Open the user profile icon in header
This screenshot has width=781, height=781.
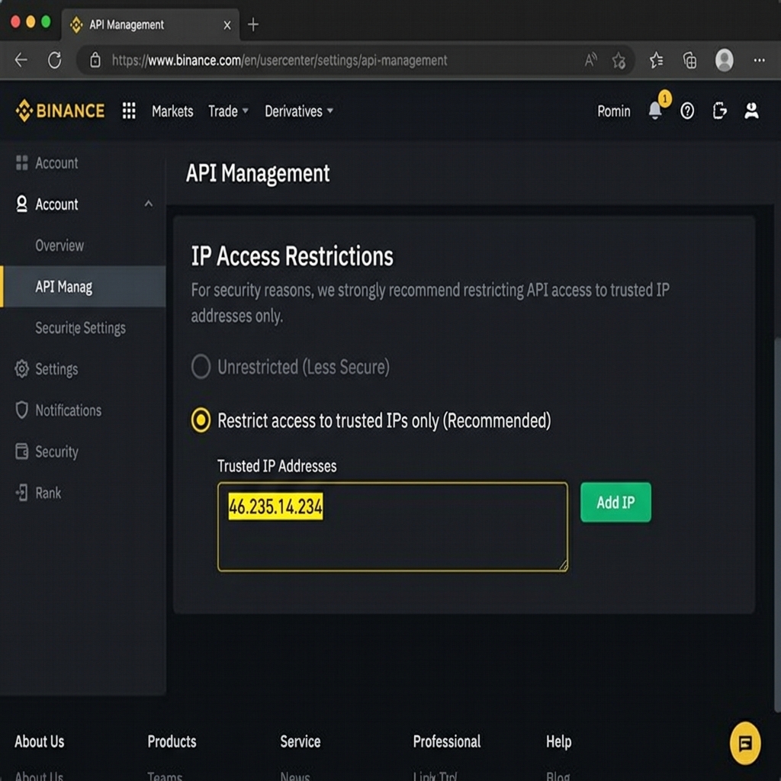point(751,111)
